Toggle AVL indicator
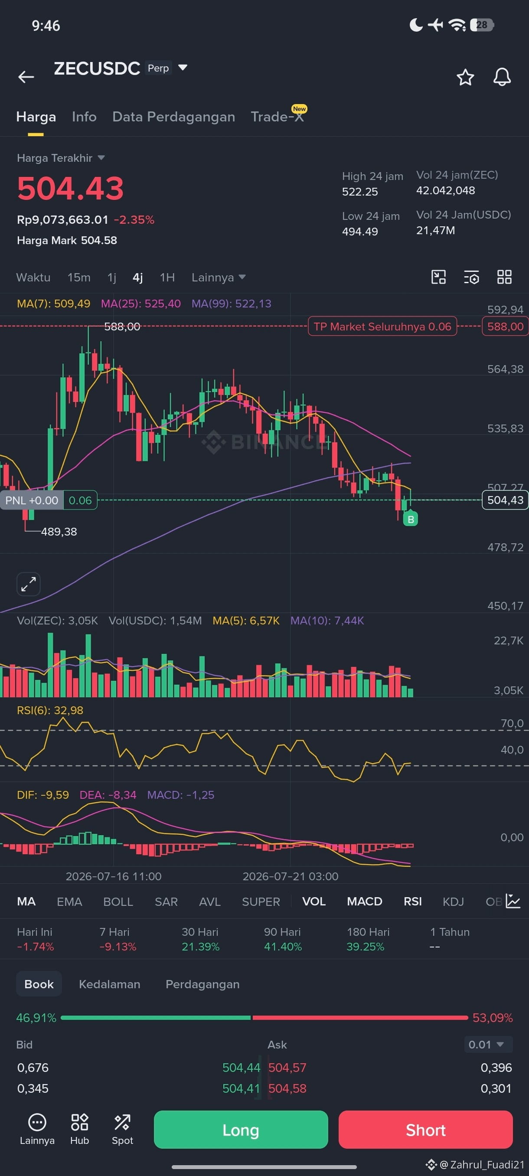 tap(210, 902)
